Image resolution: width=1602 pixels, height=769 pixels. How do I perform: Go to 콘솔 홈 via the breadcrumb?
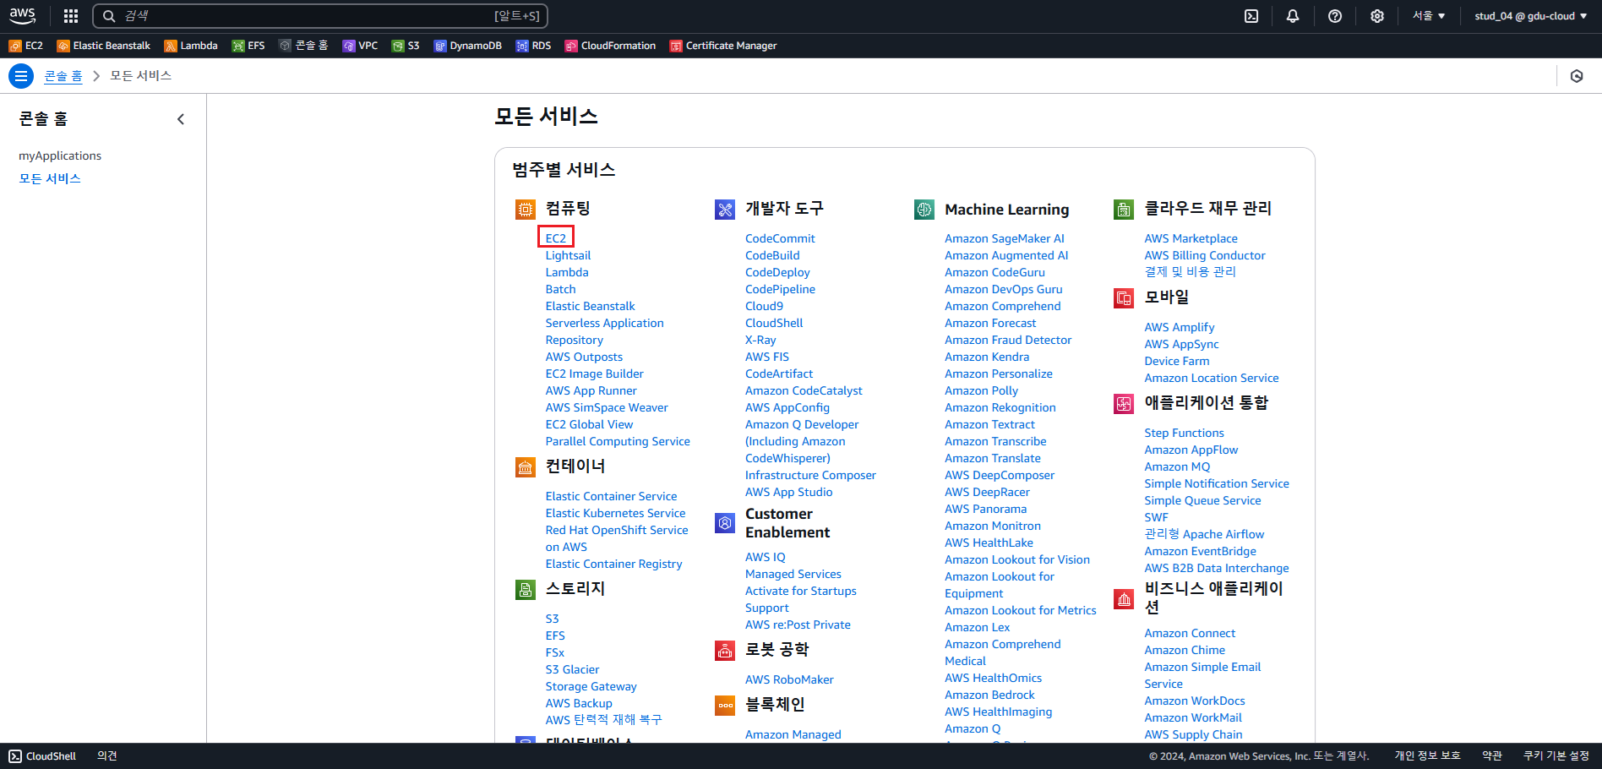[63, 76]
